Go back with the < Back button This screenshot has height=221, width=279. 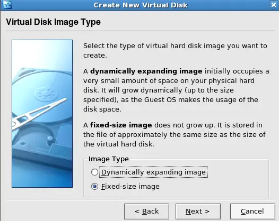point(146,211)
